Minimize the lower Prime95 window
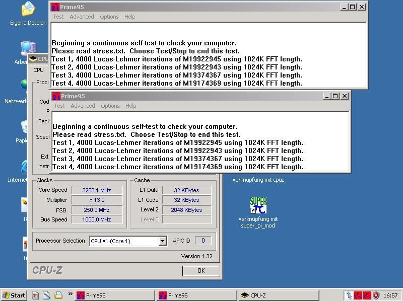Viewport: 403px width, 302px height. click(326, 96)
